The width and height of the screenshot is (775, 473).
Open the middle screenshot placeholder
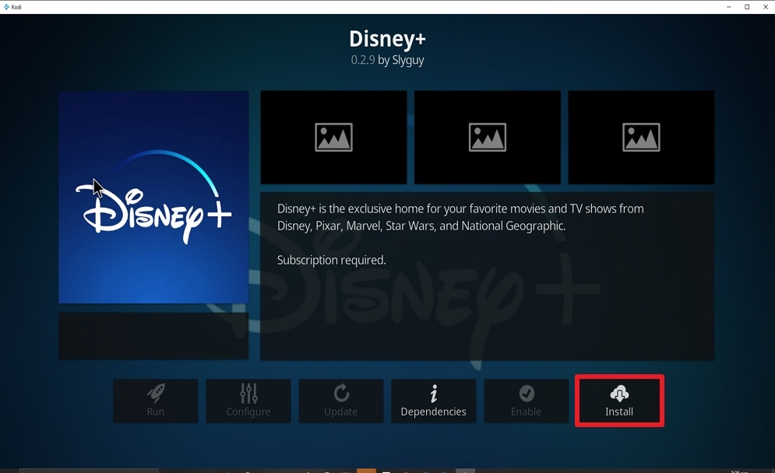pos(488,137)
